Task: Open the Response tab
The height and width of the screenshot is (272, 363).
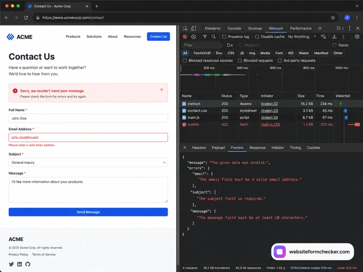Action: (258, 148)
